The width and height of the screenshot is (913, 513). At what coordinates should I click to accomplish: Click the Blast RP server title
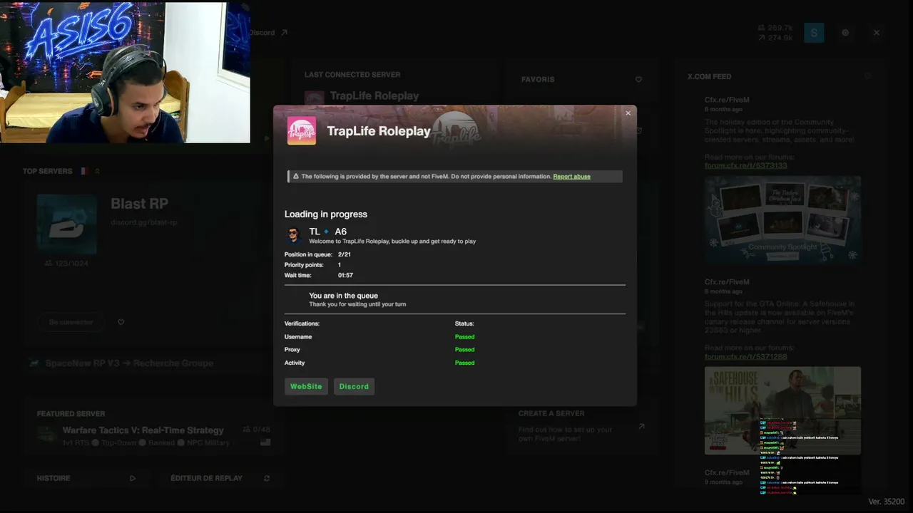coord(139,204)
